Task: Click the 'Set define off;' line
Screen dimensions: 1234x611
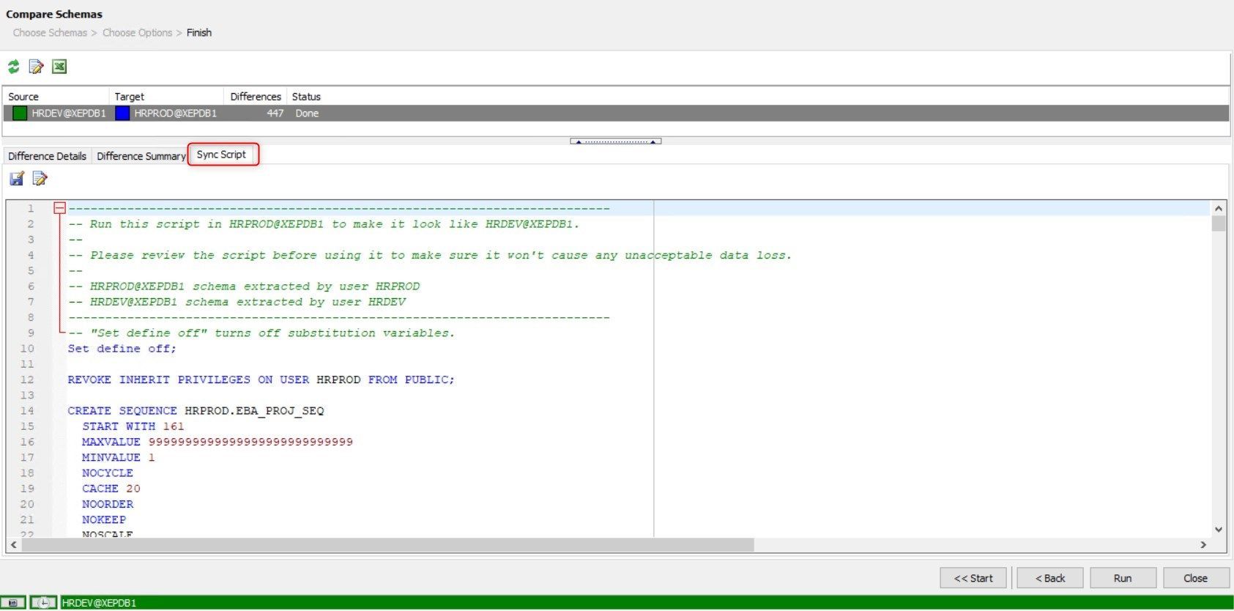Action: tap(122, 349)
